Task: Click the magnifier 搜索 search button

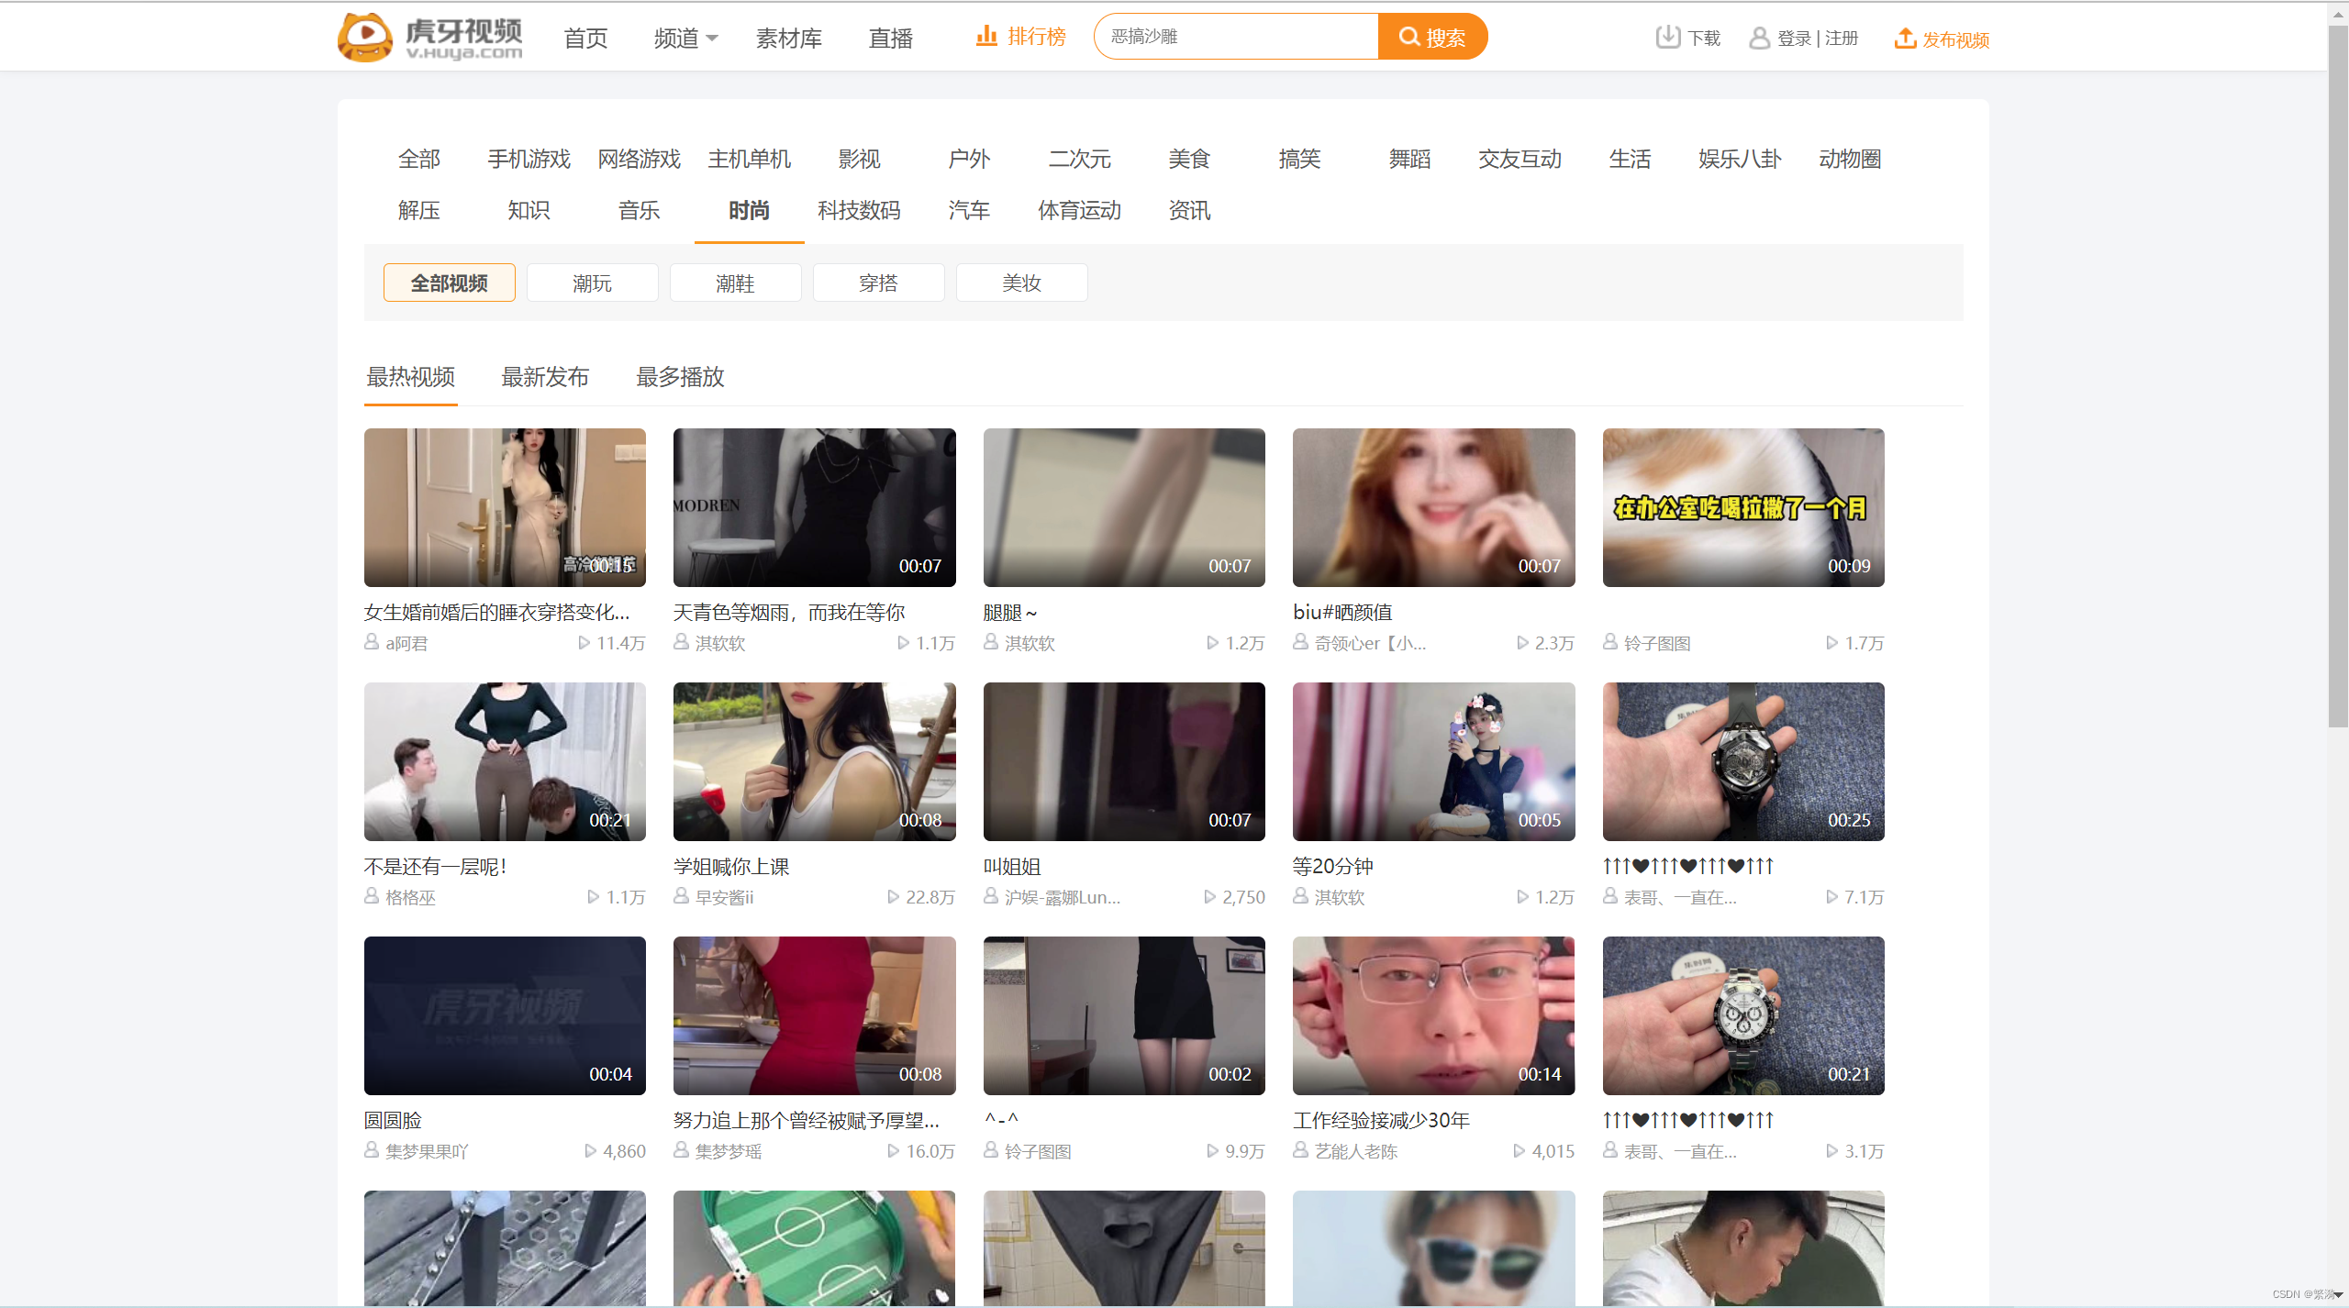Action: pos(1432,37)
